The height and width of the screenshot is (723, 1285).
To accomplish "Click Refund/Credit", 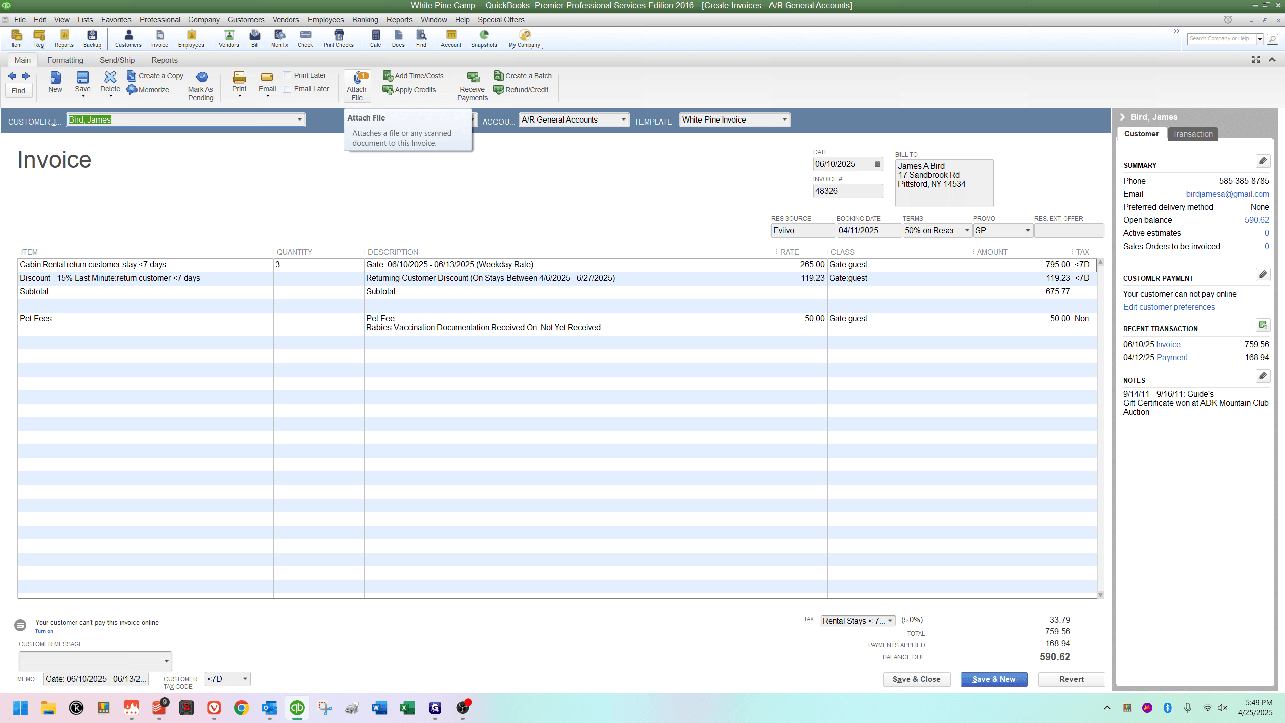I will 521,90.
